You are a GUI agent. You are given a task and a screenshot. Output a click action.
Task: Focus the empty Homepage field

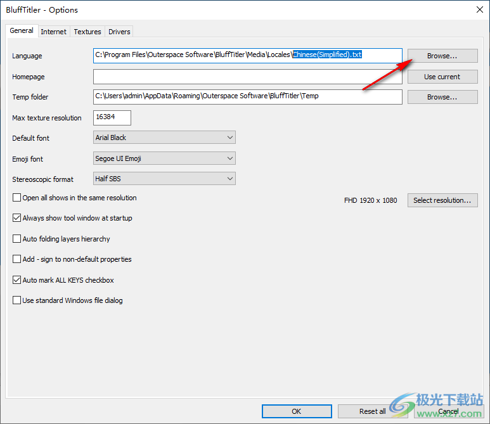tap(247, 77)
